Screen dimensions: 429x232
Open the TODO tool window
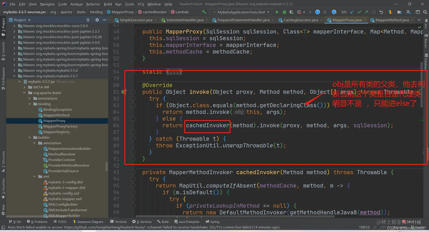pyautogui.click(x=60, y=222)
